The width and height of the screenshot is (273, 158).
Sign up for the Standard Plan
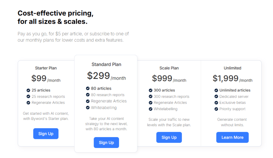tap(106, 142)
